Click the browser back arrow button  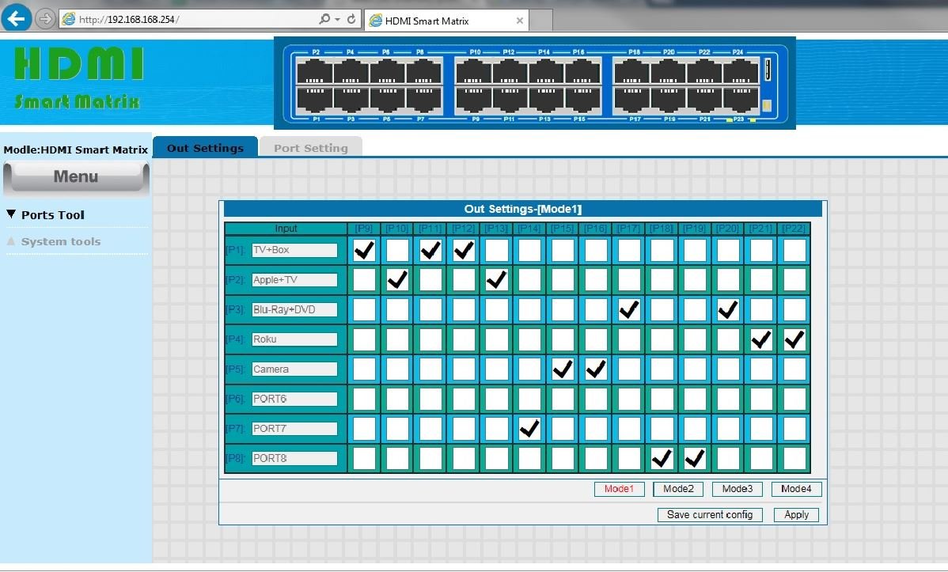click(x=17, y=17)
